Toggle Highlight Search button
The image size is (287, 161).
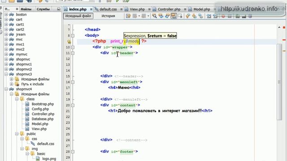coord(174,16)
